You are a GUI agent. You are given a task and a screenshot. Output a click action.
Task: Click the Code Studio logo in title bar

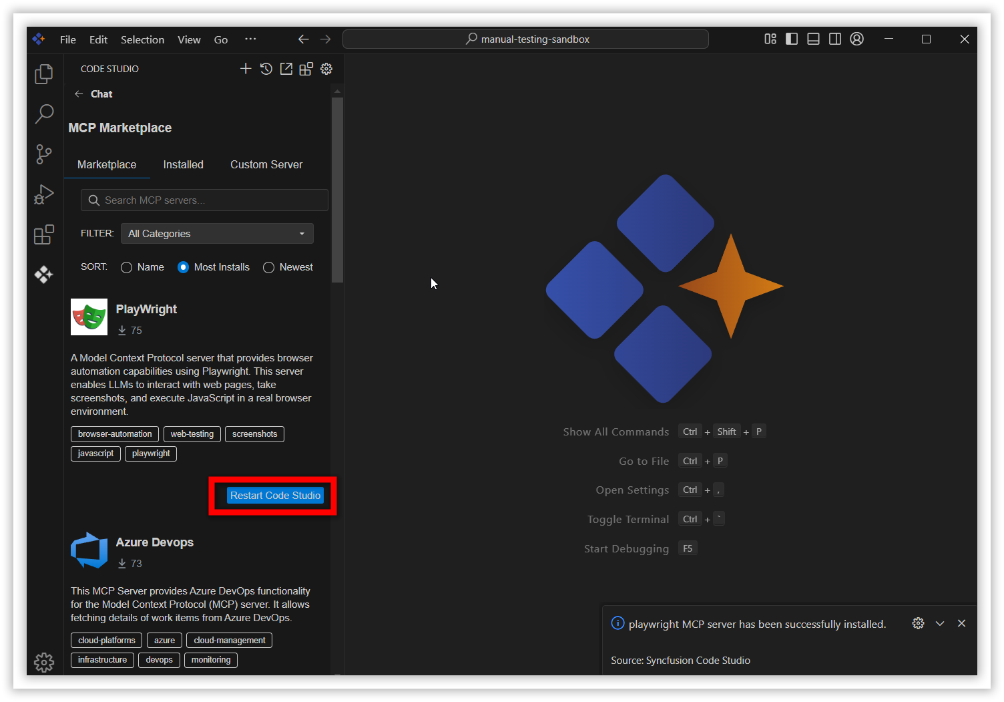39,39
